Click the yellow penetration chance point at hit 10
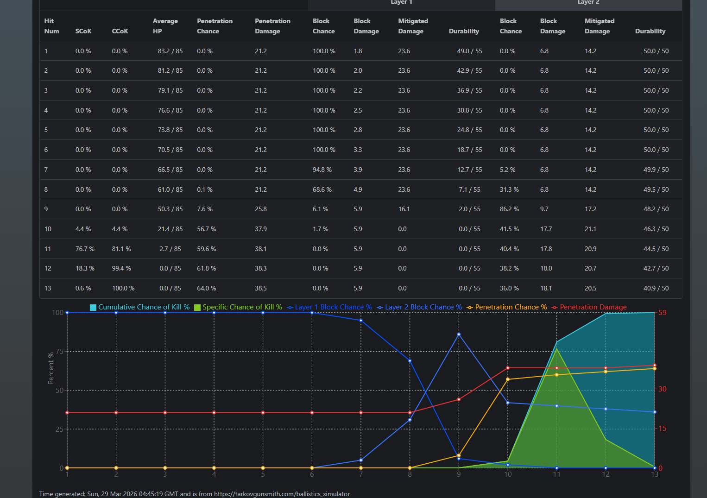The image size is (707, 498). [508, 379]
